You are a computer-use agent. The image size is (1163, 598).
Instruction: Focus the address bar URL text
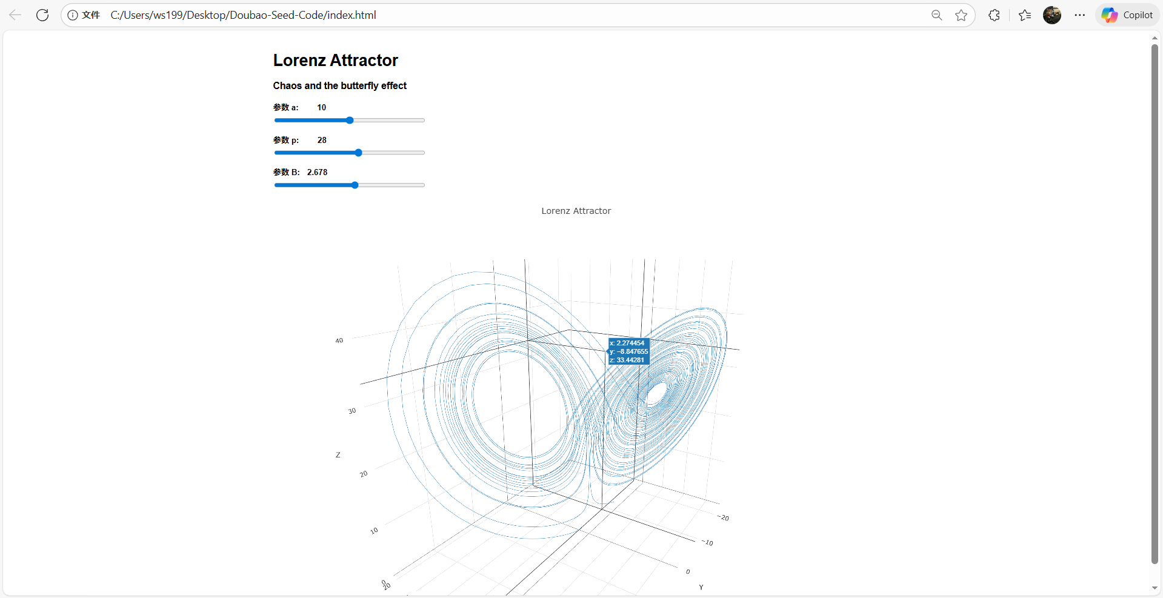click(243, 15)
